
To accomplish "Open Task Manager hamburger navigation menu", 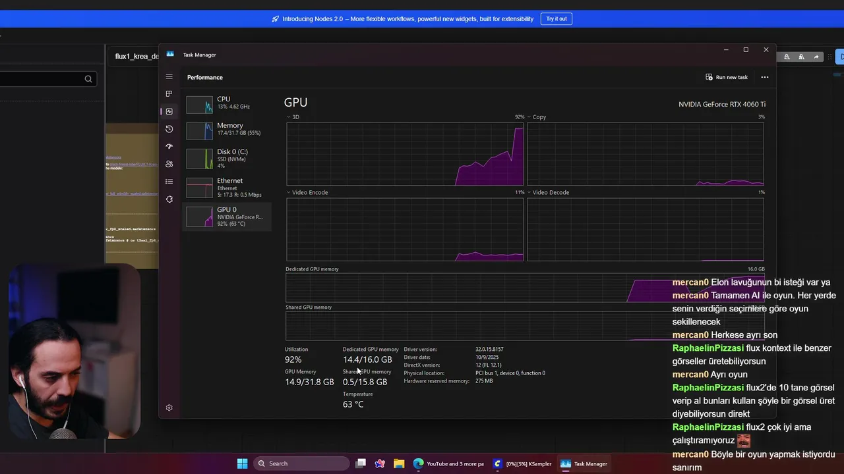I will click(x=169, y=76).
